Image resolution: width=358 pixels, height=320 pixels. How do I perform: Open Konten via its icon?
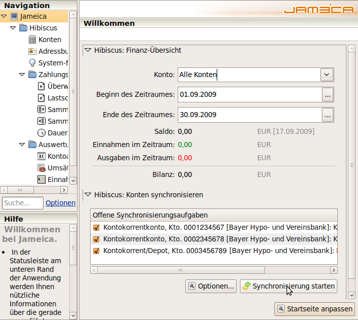pyautogui.click(x=32, y=40)
